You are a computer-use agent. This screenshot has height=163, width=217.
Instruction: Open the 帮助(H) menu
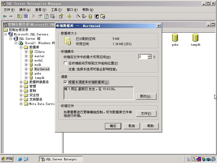(x=88, y=10)
